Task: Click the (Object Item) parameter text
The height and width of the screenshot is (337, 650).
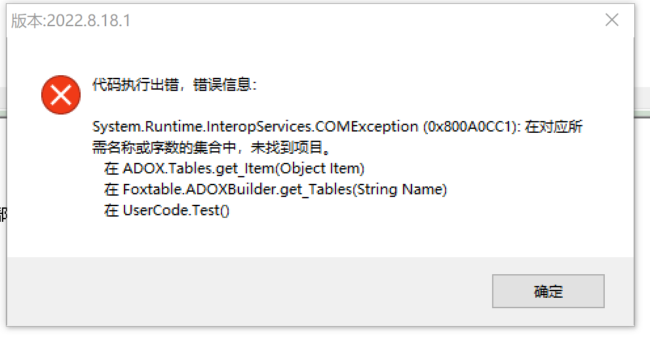Action: [320, 169]
